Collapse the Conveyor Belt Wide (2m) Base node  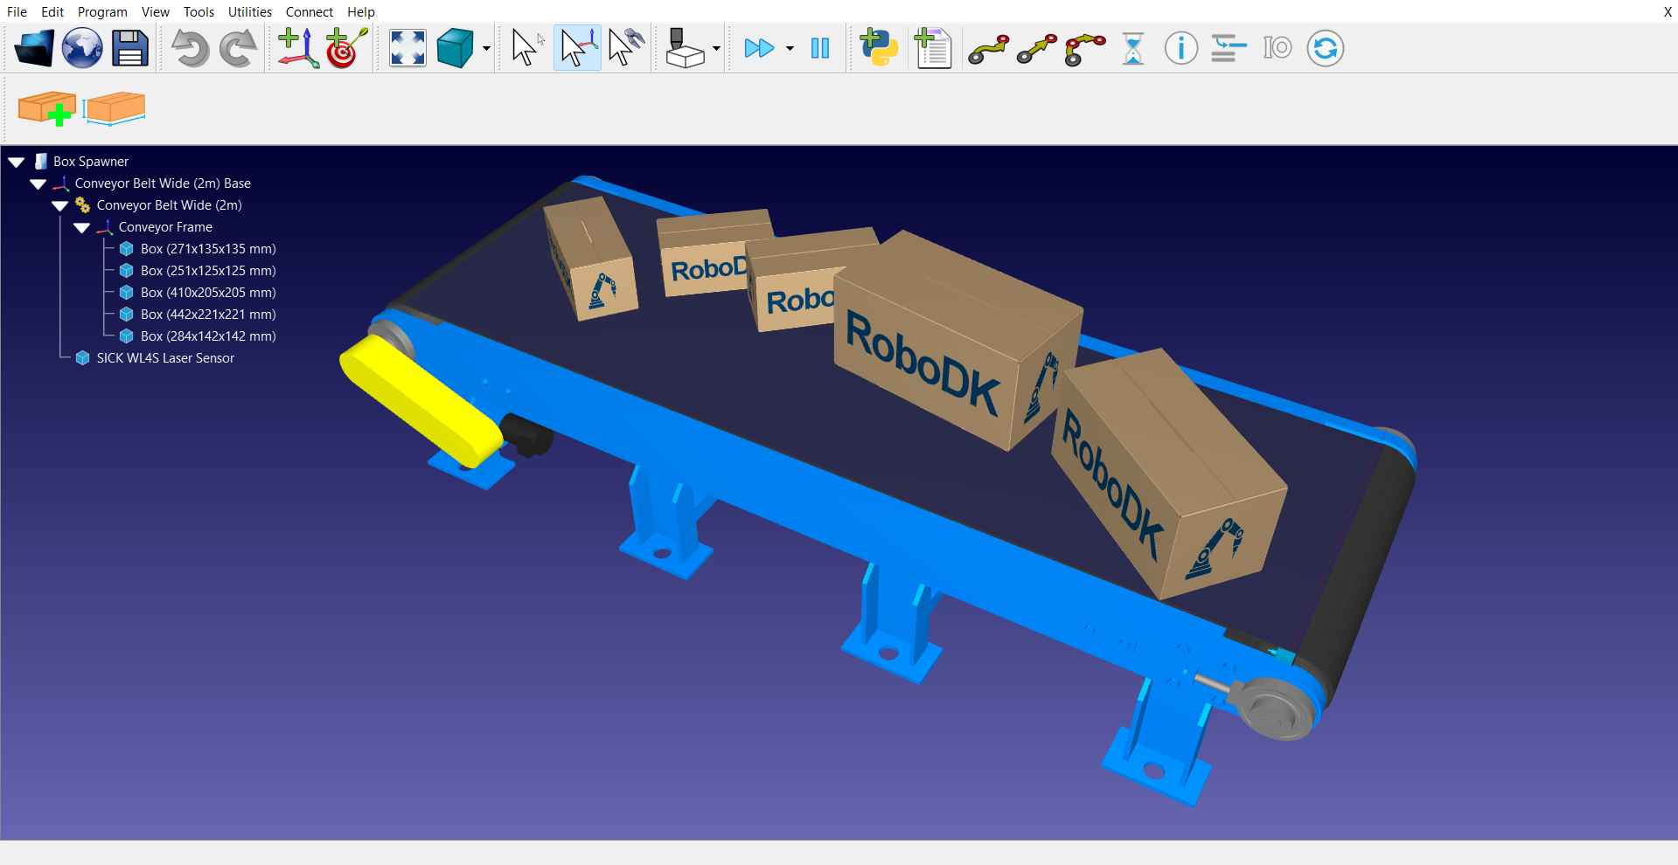(38, 184)
